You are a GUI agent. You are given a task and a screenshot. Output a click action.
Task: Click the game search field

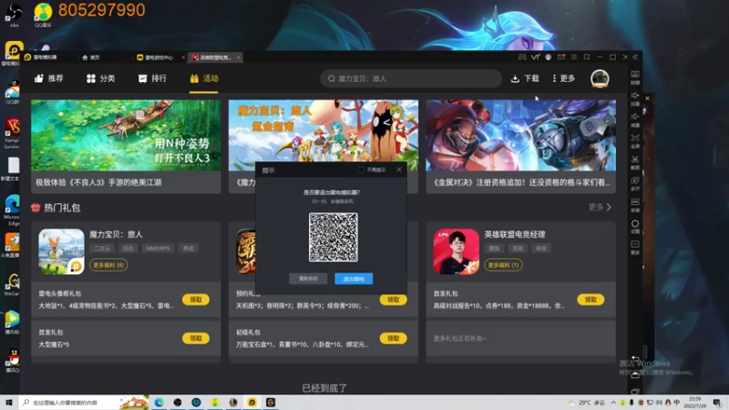pos(411,78)
